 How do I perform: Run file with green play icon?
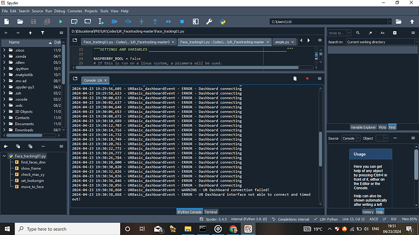click(61, 22)
